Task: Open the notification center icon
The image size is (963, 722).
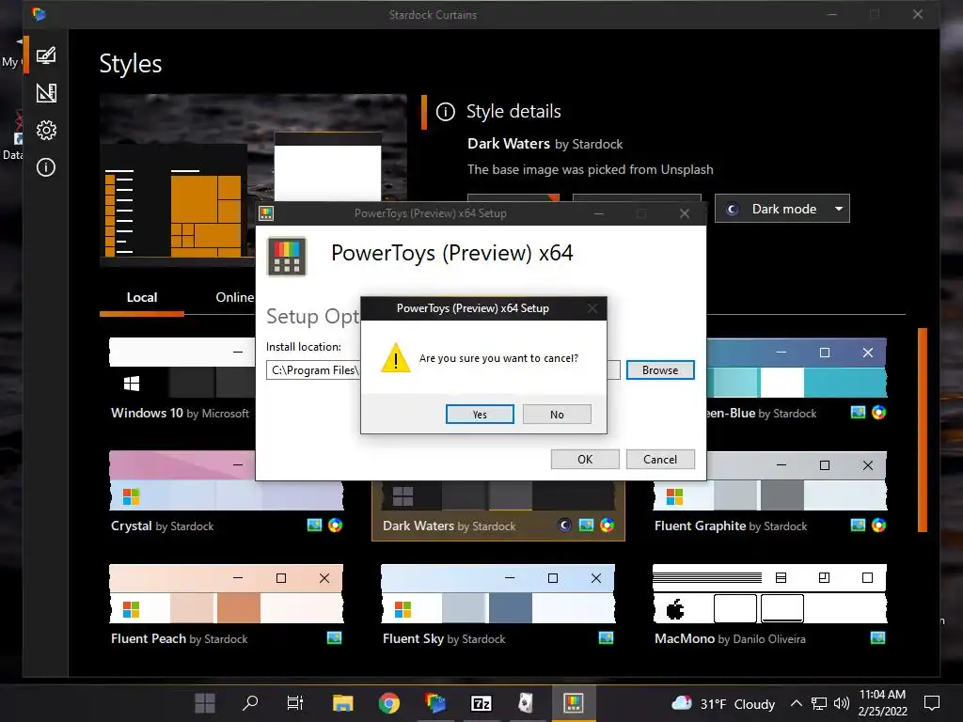Action: coord(932,703)
